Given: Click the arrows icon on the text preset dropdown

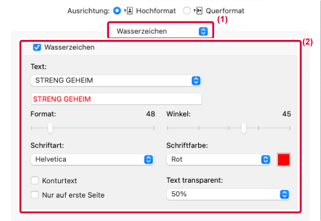Looking at the screenshot, I should coord(196,80).
